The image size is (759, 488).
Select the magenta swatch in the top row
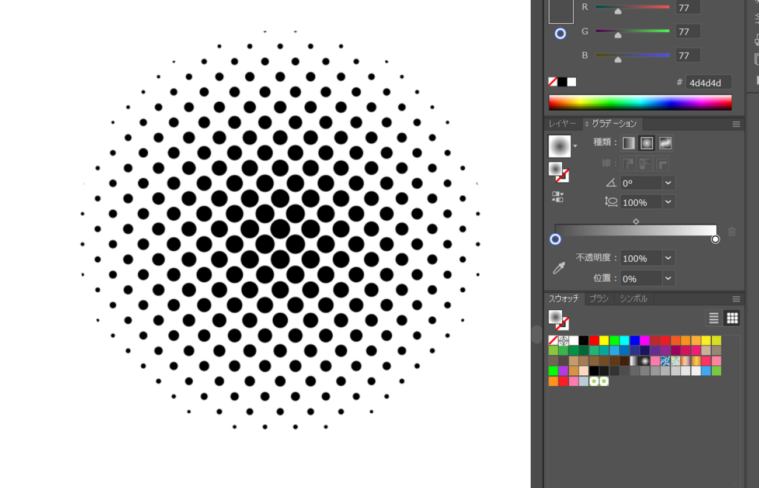coord(645,341)
